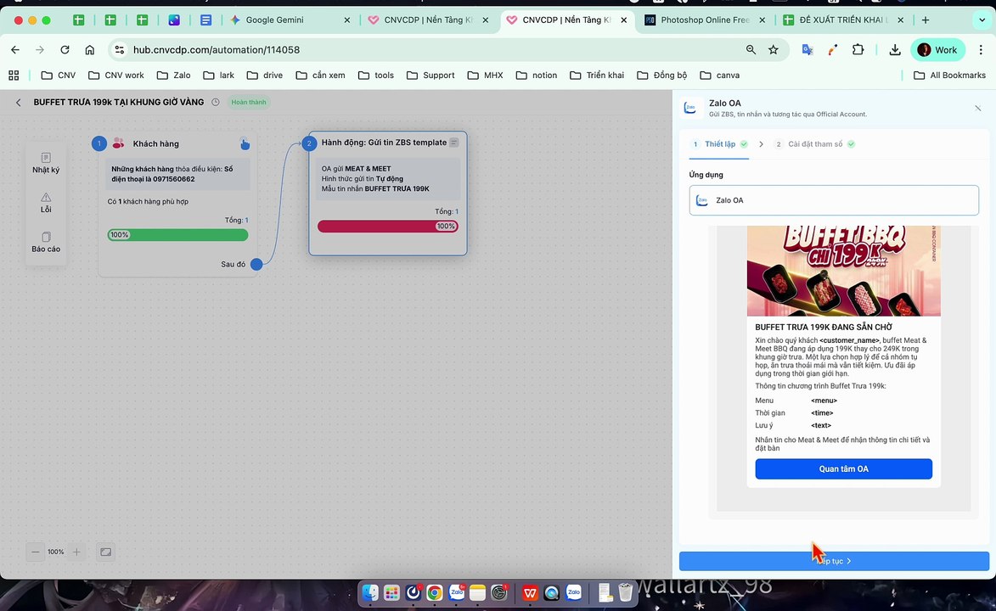Viewport: 996px width, 611px height.
Task: Click the clock icon next to automation title
Action: (x=216, y=102)
